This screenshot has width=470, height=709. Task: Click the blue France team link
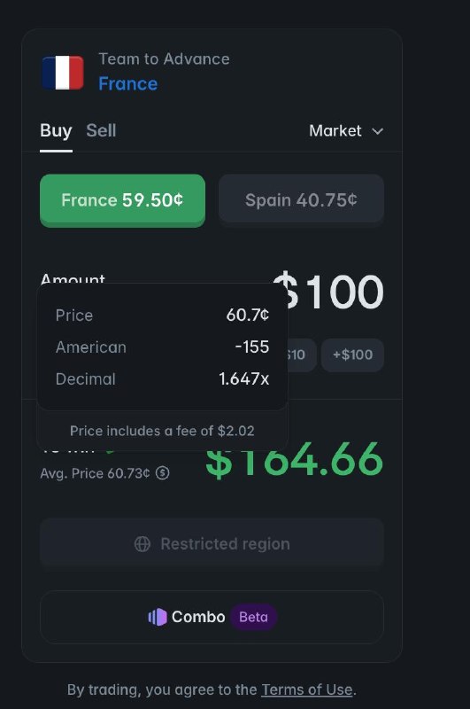click(x=128, y=83)
